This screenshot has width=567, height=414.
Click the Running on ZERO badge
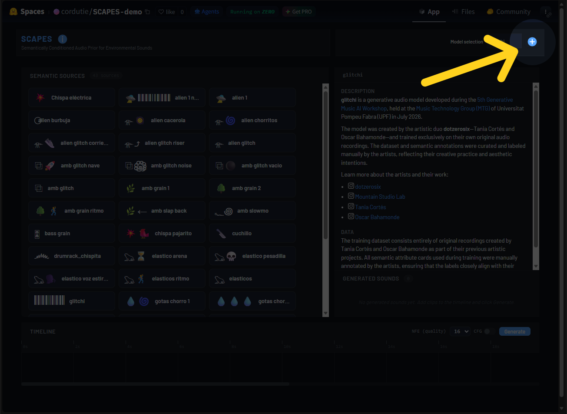click(x=252, y=12)
